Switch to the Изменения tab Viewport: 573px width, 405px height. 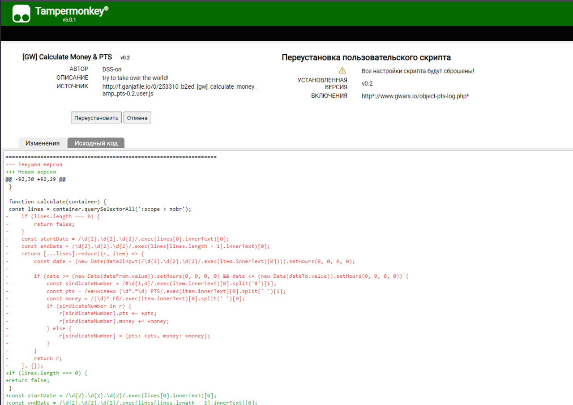point(43,143)
